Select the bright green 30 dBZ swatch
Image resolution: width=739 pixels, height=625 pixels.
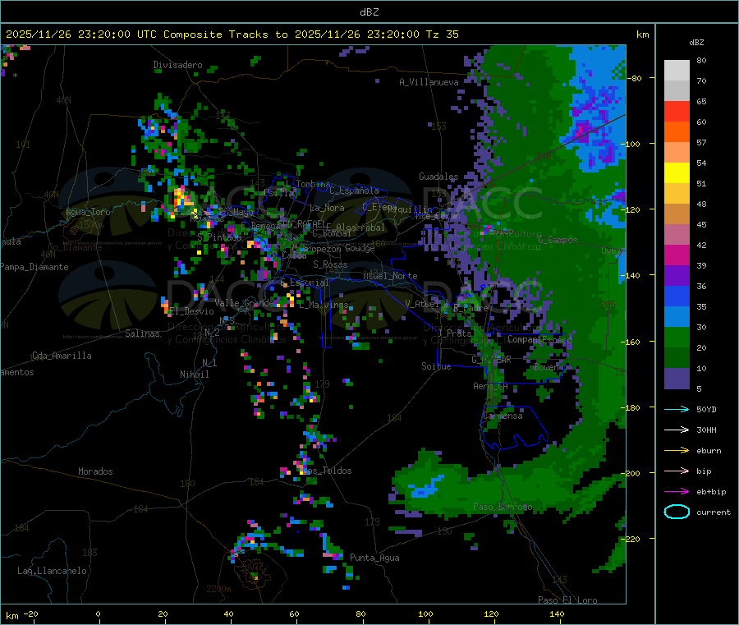point(677,337)
